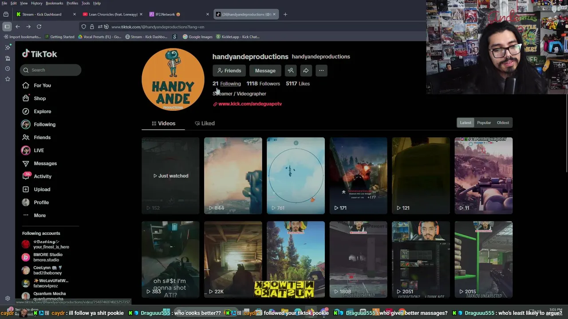
Task: Open the video with 844 views
Action: point(233,176)
